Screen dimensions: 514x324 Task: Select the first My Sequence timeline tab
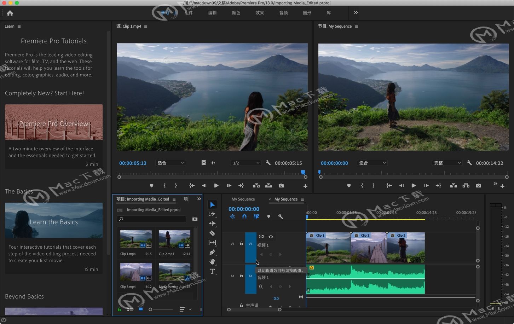coord(243,199)
